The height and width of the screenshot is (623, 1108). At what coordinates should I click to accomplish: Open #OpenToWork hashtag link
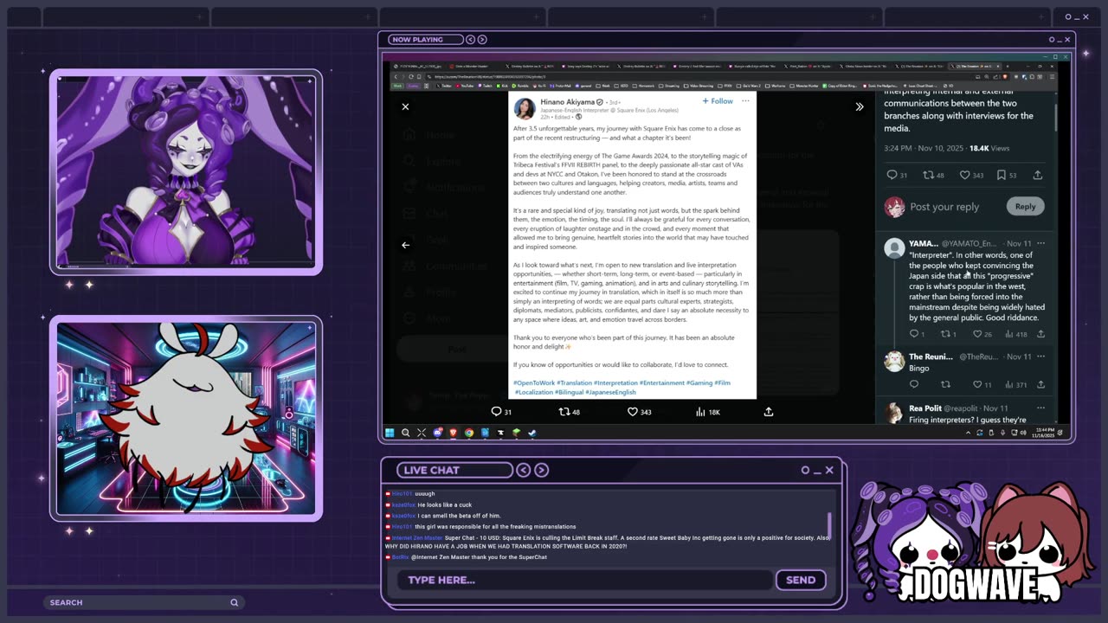tap(534, 382)
